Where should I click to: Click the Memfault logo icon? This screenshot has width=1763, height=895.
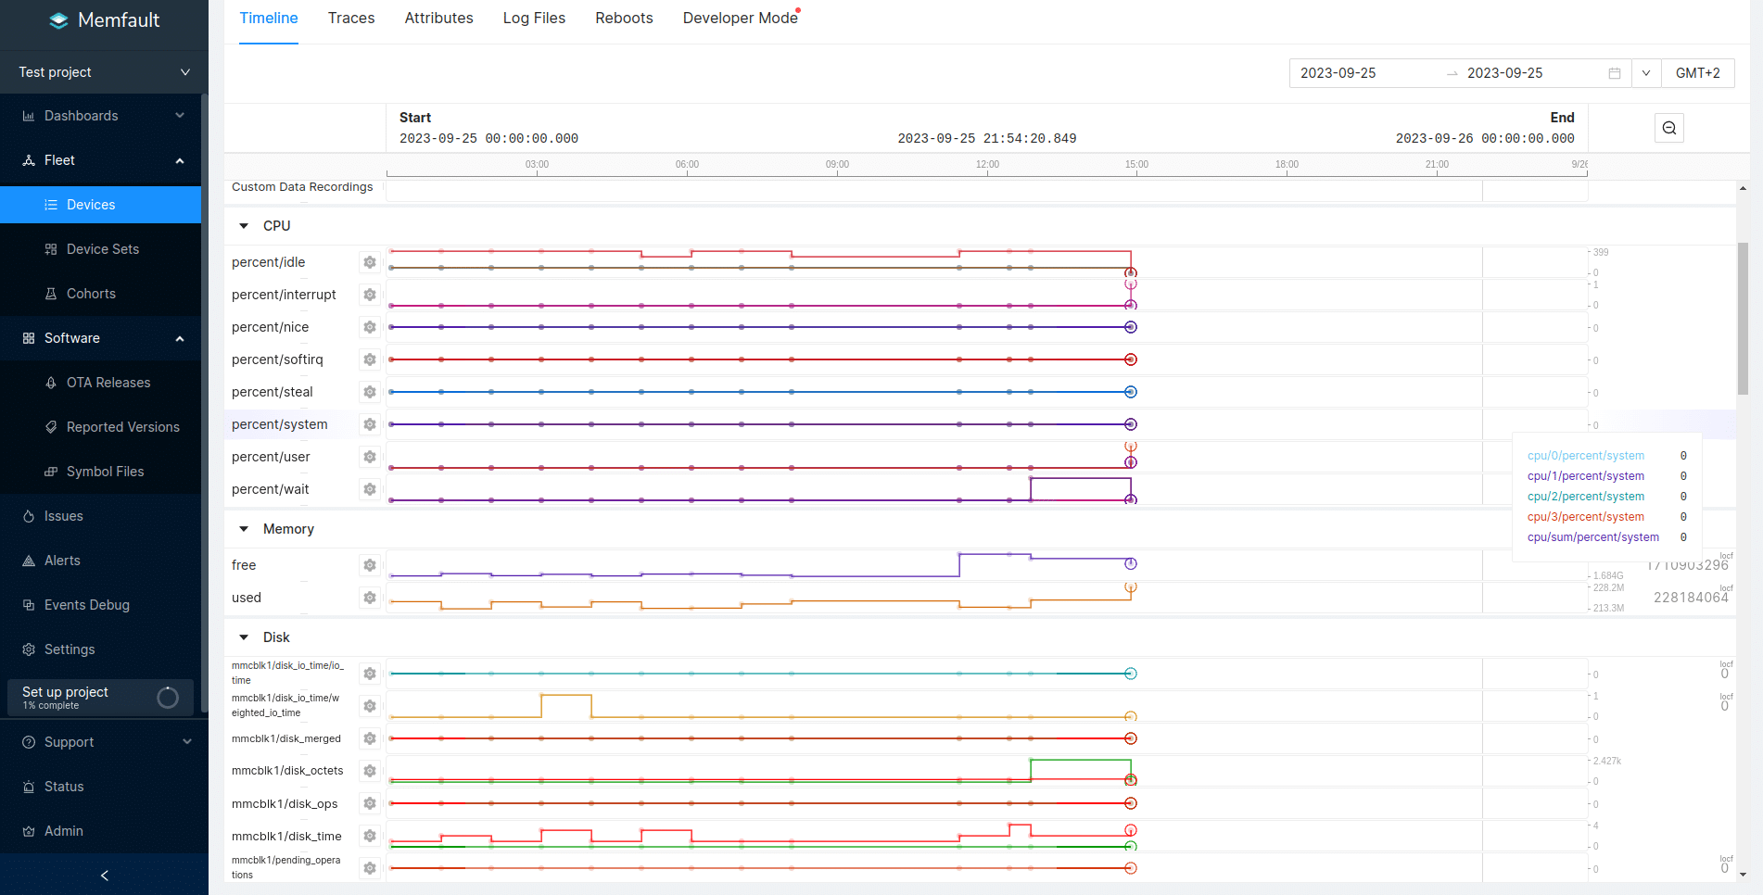click(58, 20)
